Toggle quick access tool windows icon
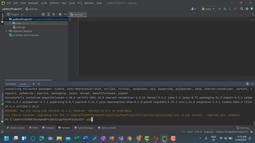The width and height of the screenshot is (255, 143). [2, 132]
